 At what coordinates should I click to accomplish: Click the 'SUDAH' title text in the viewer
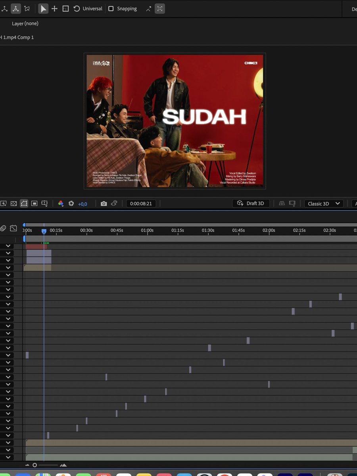tap(204, 117)
